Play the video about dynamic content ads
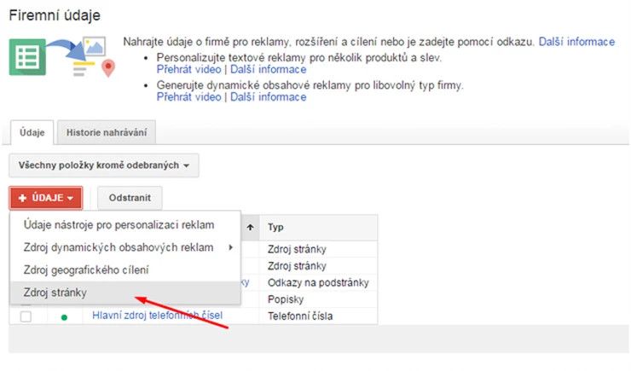The height and width of the screenshot is (371, 631). (x=188, y=97)
